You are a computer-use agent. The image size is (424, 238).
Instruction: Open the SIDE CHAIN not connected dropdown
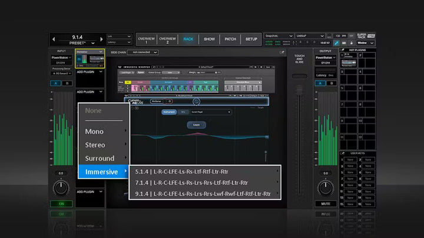point(143,52)
